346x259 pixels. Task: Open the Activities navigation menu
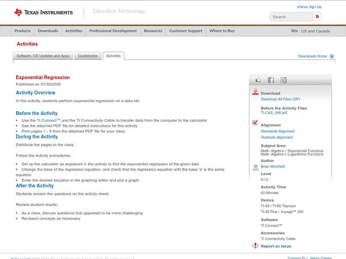click(x=74, y=31)
